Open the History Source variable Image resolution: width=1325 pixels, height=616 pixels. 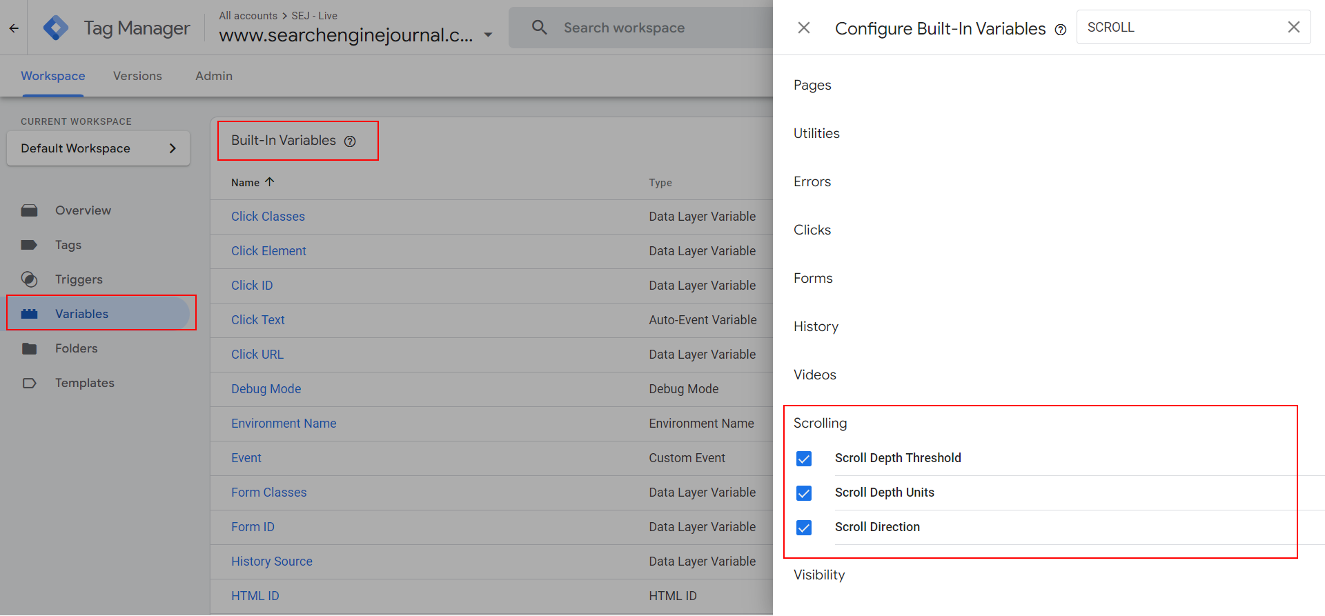[271, 562]
